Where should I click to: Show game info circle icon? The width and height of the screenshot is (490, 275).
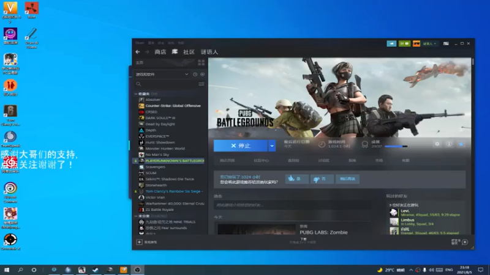coord(449,144)
